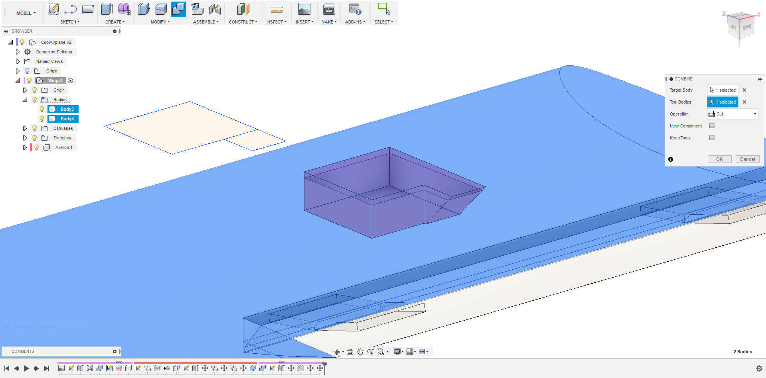The image size is (766, 378).
Task: Expand the Sketches folder
Action: tap(25, 138)
